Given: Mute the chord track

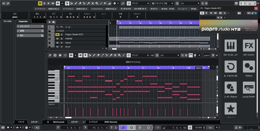Looking at the screenshot, I should (58, 43).
